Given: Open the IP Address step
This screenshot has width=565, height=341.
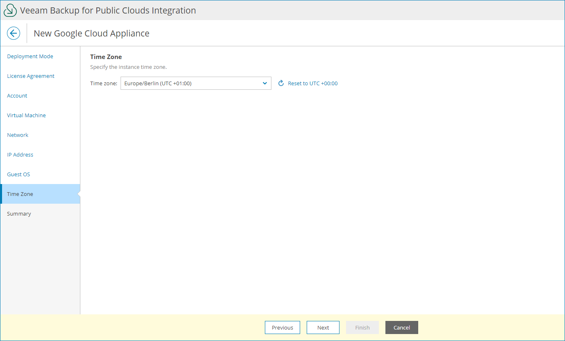Looking at the screenshot, I should 20,155.
